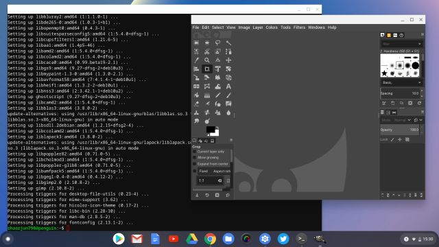Select the Color Picker tool
The height and width of the screenshot is (247, 439).
coord(196,60)
